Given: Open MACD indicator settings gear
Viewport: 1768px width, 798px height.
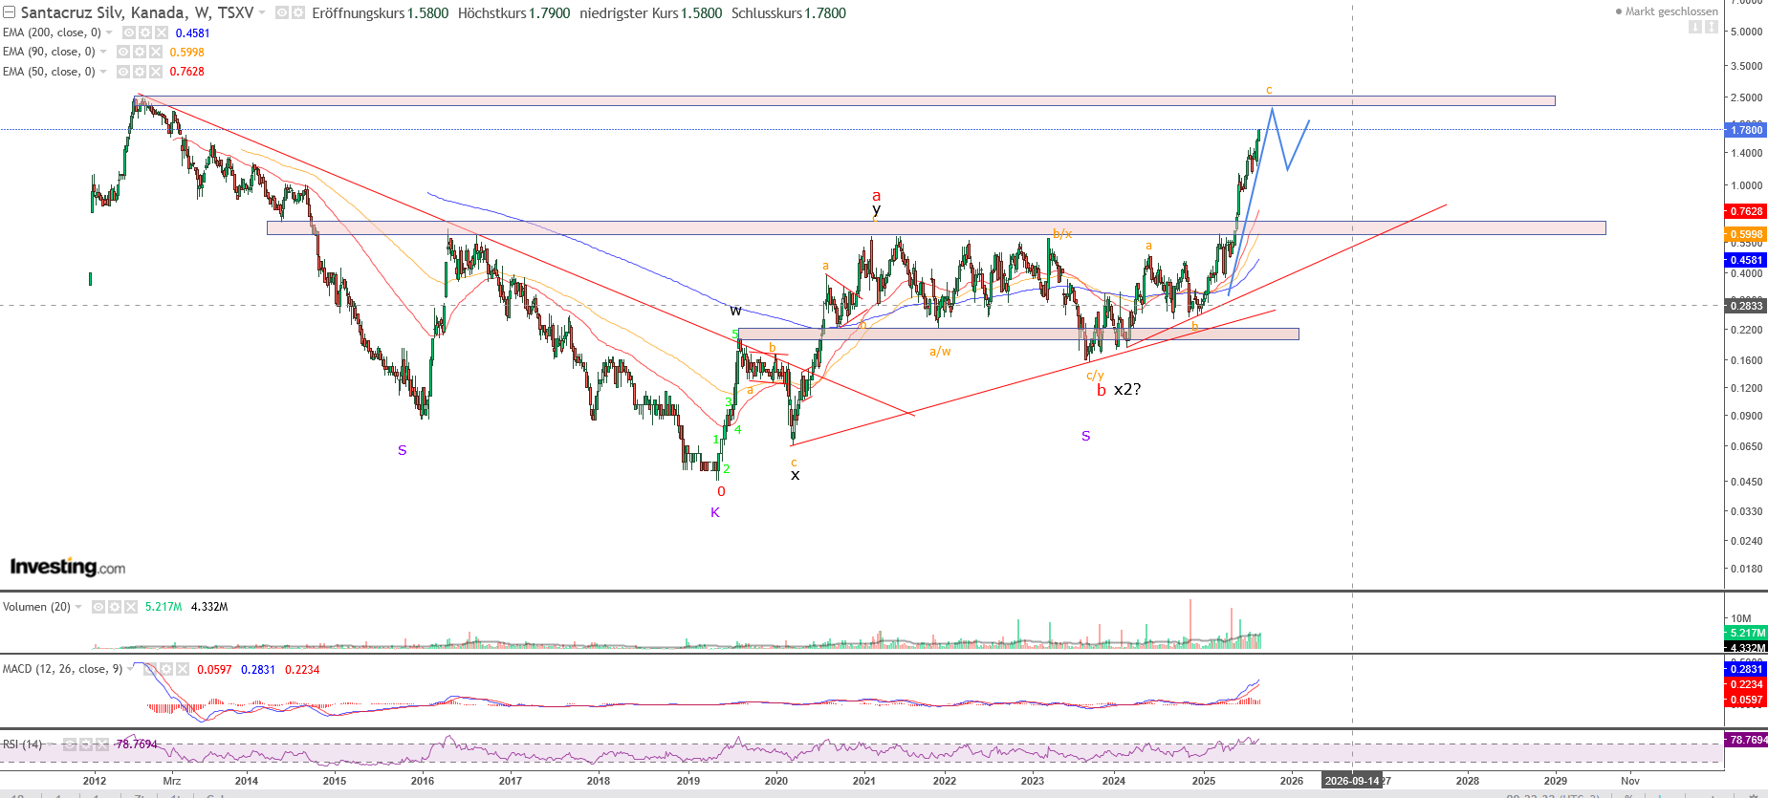Looking at the screenshot, I should (x=166, y=669).
